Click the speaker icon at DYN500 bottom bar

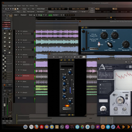tap(73, 115)
